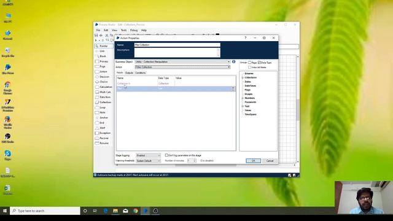
Task: Select the Calculation stage tool
Action: [104, 87]
